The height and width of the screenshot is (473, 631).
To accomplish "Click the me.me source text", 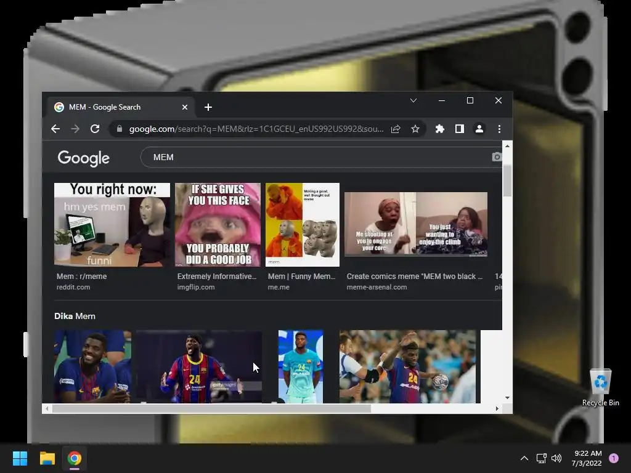I will click(279, 287).
